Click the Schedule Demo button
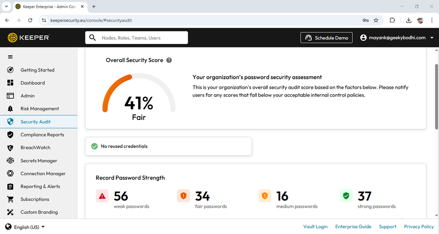Viewport: 439px width, 234px height. pyautogui.click(x=326, y=38)
